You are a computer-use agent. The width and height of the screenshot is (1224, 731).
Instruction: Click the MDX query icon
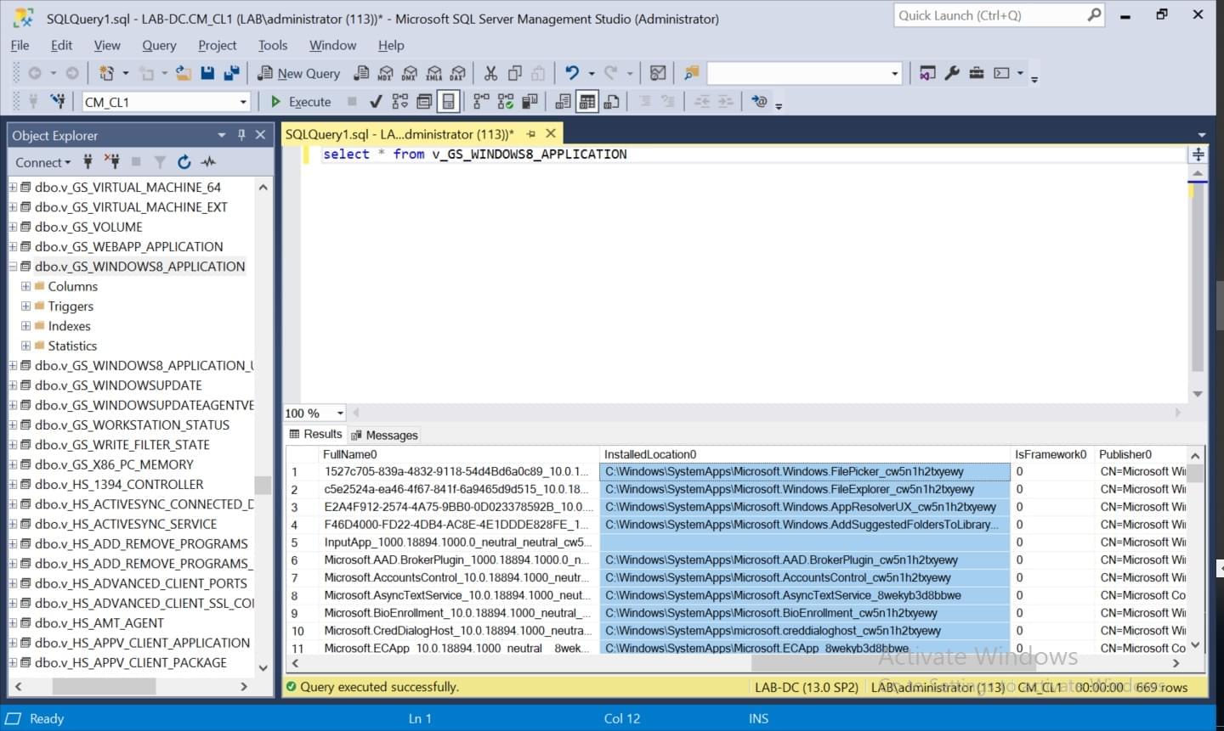point(386,74)
